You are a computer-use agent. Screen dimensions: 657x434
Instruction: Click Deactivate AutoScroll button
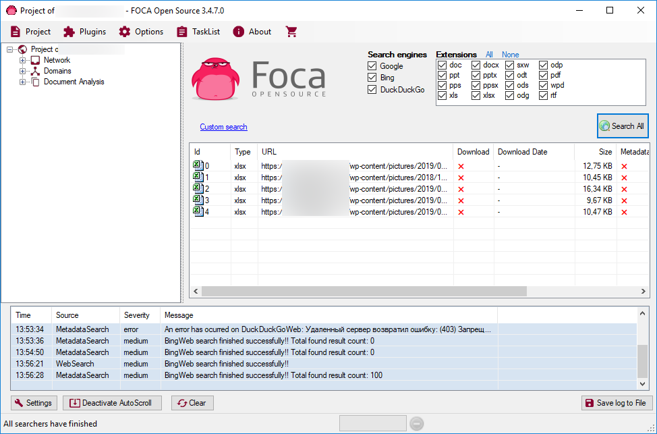pyautogui.click(x=112, y=403)
